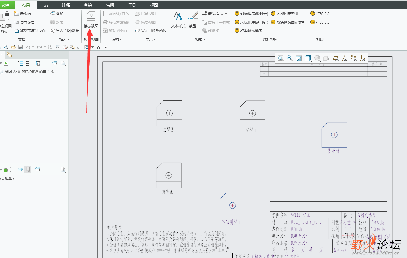Click the repaint icon in graphics toolbar

(299, 58)
